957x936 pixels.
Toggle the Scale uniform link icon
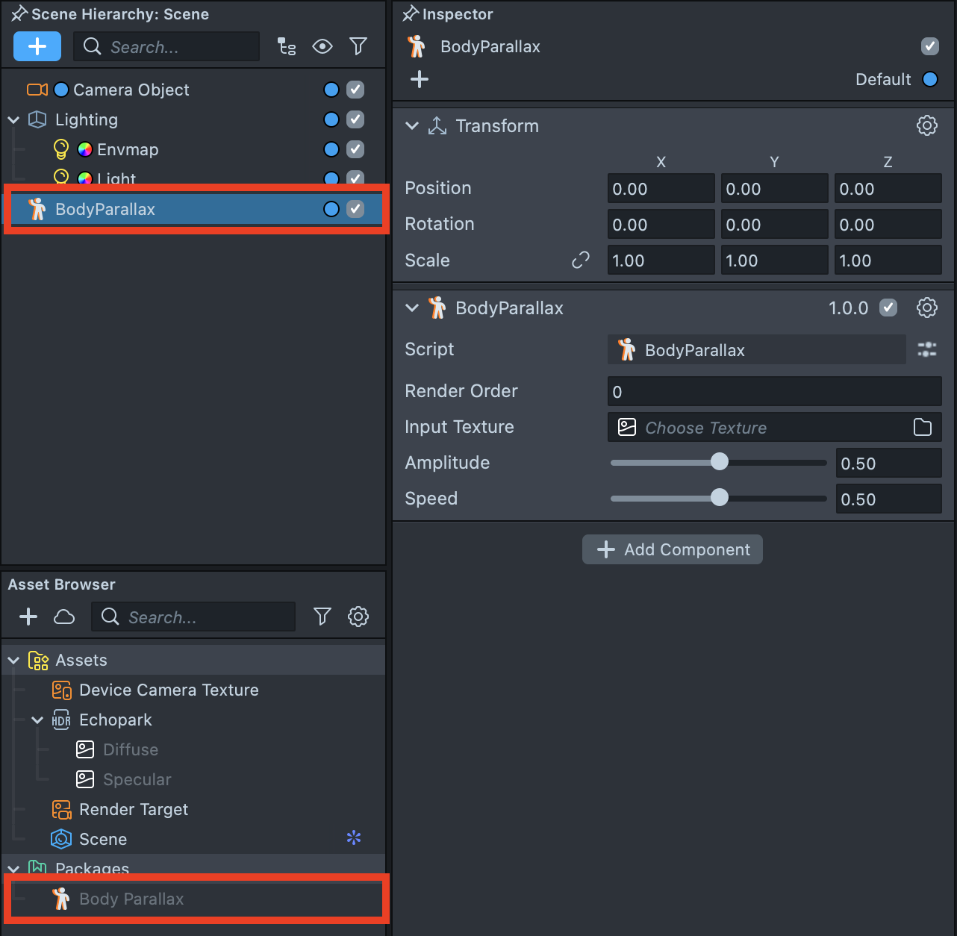(581, 260)
